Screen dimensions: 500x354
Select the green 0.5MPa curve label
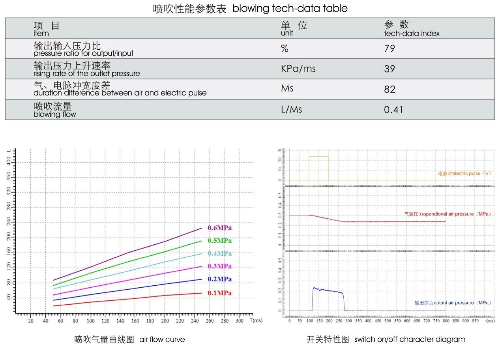click(219, 241)
